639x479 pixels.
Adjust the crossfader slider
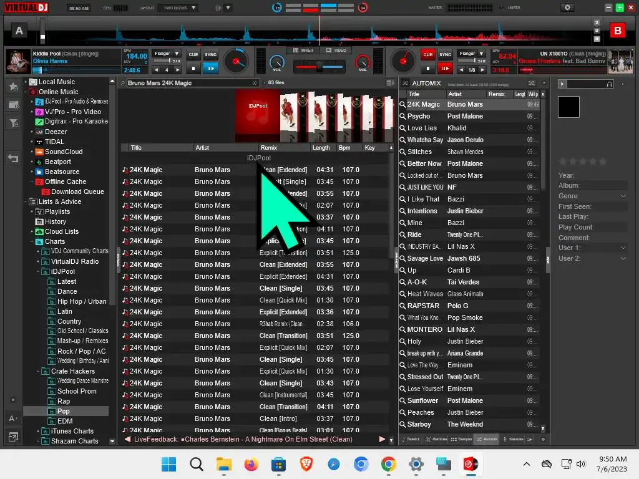[319, 66]
